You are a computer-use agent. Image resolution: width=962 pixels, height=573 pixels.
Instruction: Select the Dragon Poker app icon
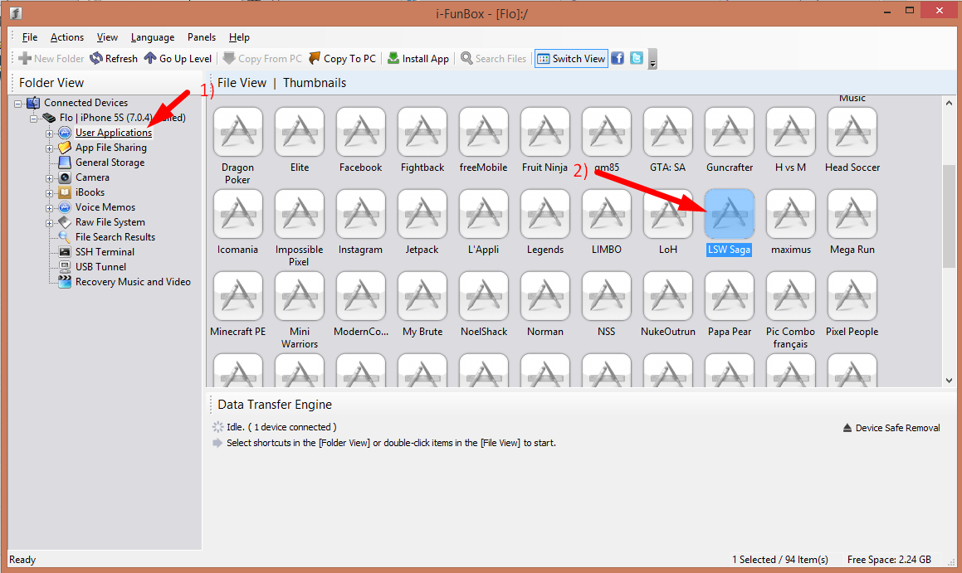237,132
